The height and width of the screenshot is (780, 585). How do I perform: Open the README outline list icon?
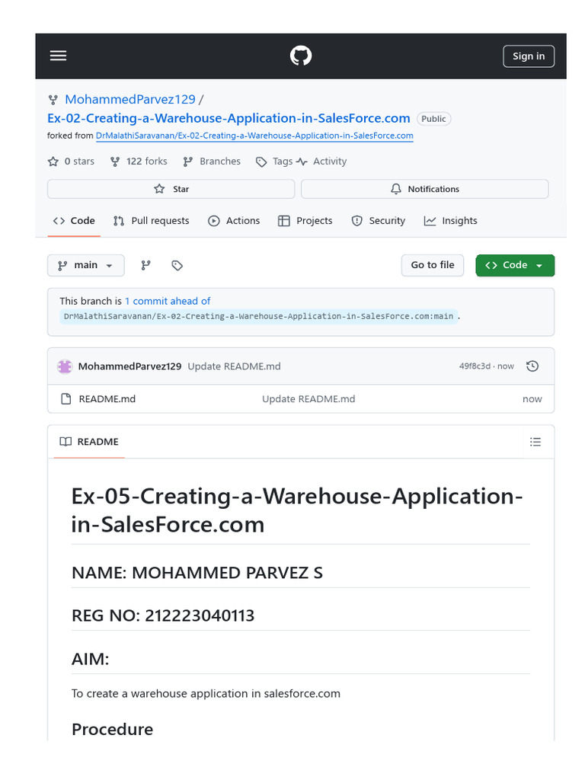pyautogui.click(x=535, y=442)
